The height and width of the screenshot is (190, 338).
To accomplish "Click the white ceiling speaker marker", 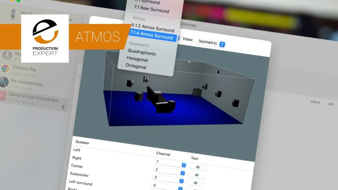I will 189,62.
